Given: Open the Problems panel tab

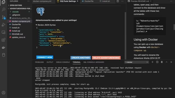Looking at the screenshot, I should point(39,62).
